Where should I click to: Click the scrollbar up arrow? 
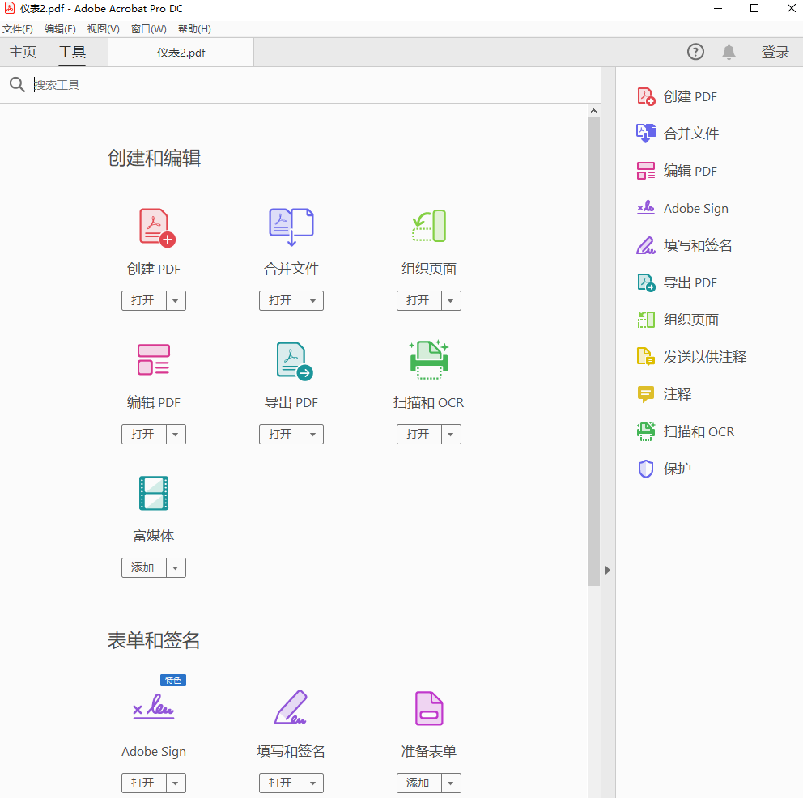pyautogui.click(x=593, y=111)
